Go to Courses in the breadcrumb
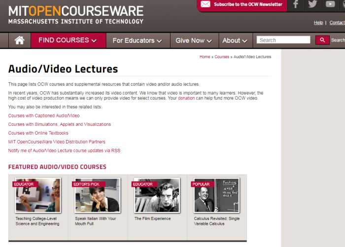 (x=222, y=57)
